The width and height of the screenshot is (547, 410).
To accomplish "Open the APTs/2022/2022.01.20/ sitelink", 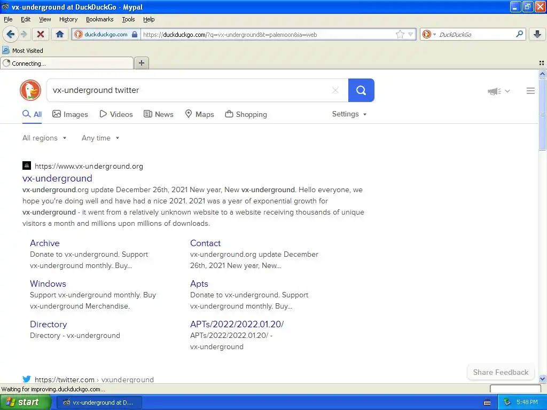I will [x=237, y=324].
